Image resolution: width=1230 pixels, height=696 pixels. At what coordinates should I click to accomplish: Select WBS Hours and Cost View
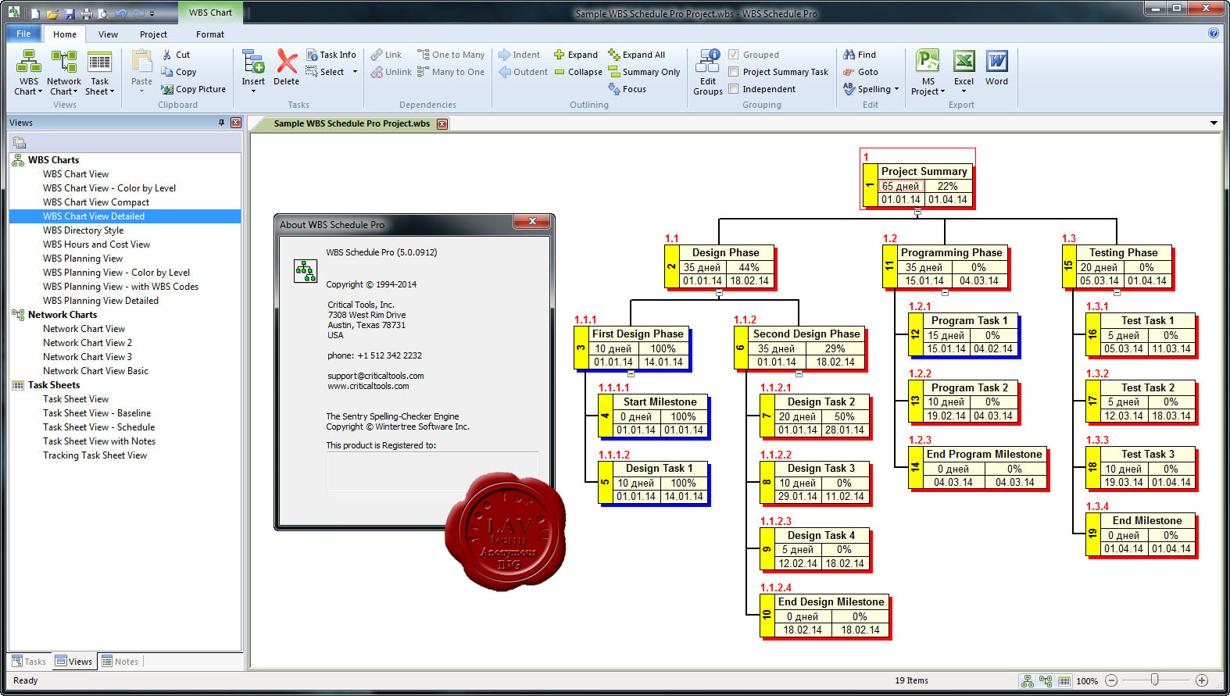pyautogui.click(x=97, y=244)
